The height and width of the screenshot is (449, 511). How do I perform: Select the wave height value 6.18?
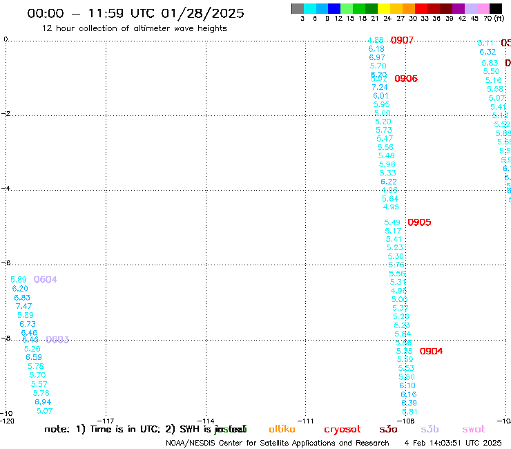376,49
